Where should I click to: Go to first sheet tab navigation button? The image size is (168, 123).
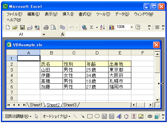pos(9,105)
